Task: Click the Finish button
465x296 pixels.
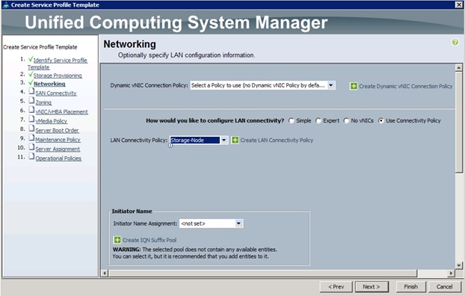Action: click(x=410, y=287)
